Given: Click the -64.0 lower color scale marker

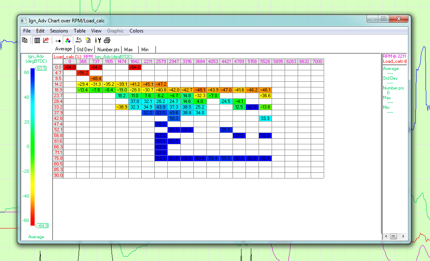Looking at the screenshot, I should coord(42,226).
